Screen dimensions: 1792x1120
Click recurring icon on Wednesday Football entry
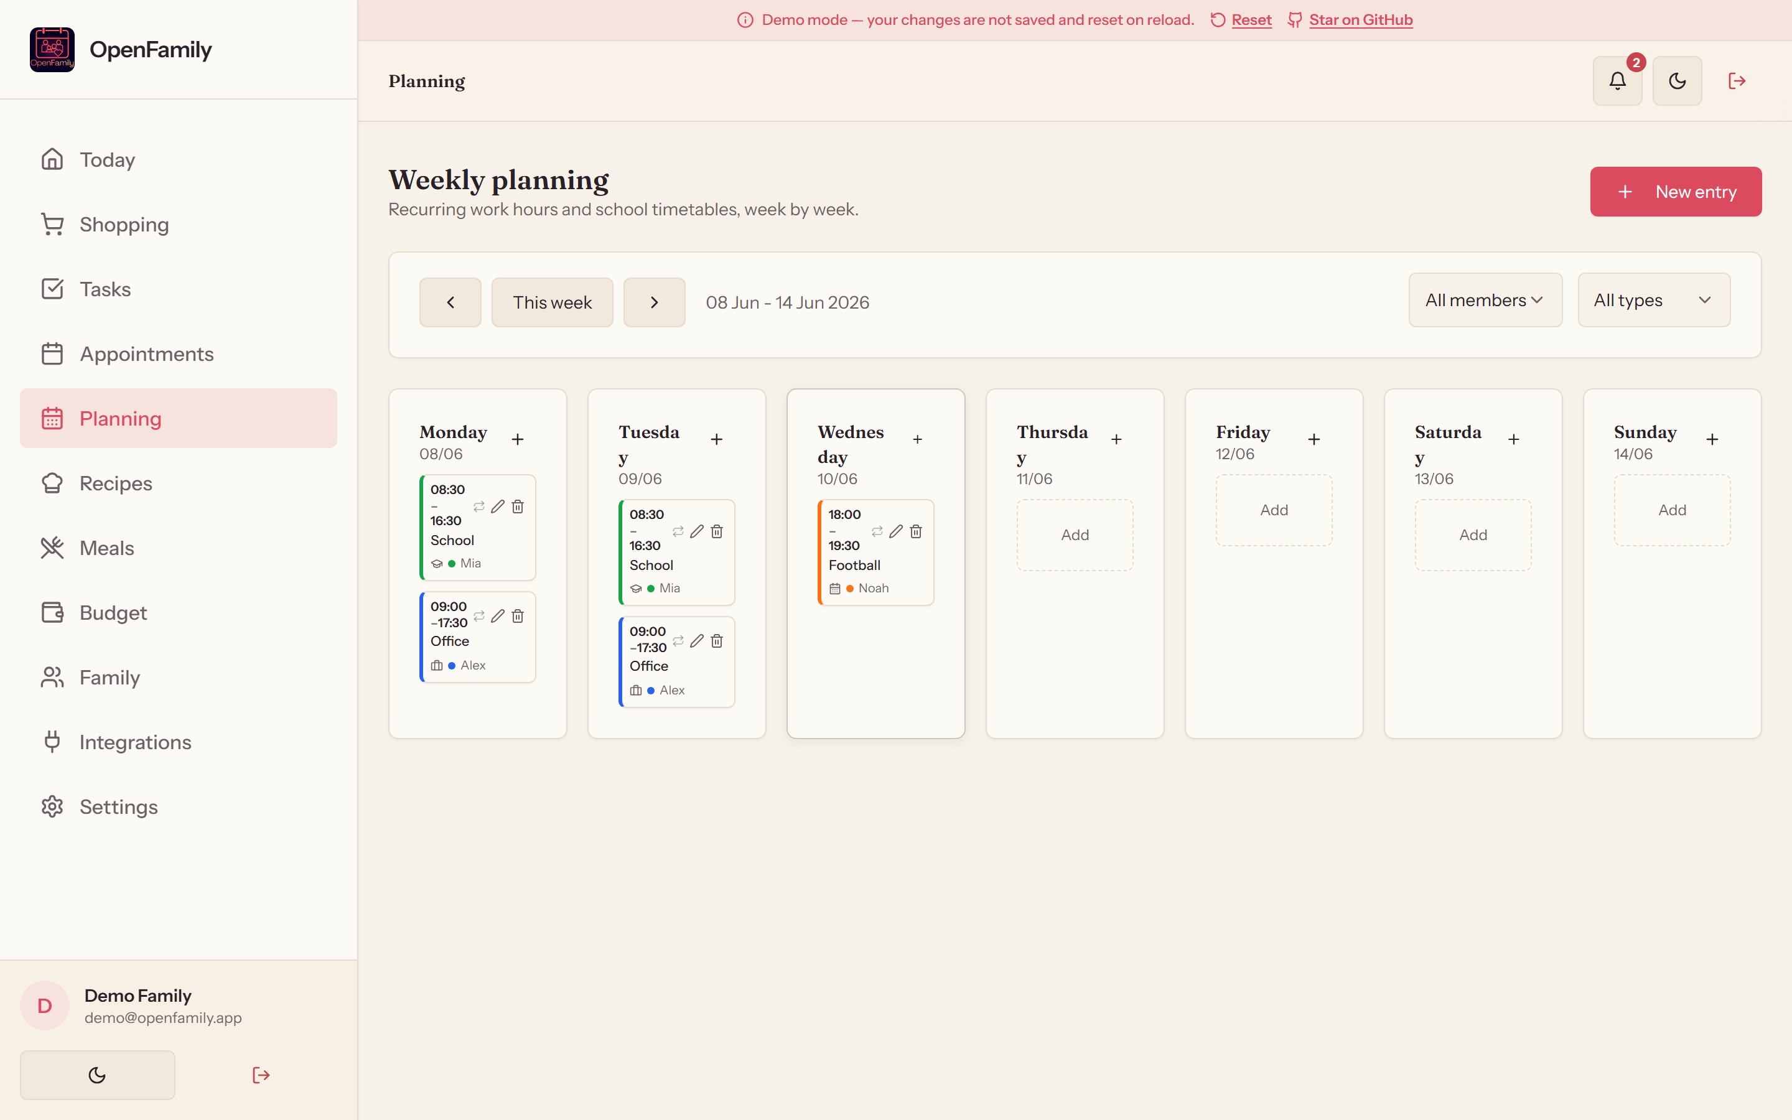(877, 532)
